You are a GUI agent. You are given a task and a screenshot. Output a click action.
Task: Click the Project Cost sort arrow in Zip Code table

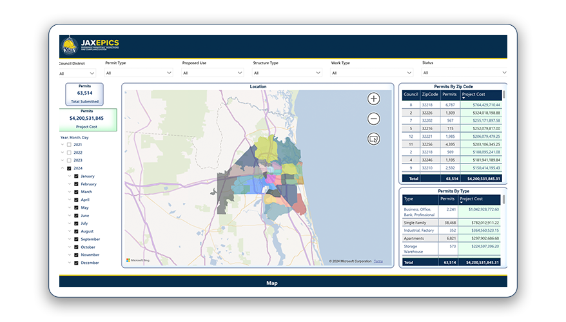click(x=463, y=98)
